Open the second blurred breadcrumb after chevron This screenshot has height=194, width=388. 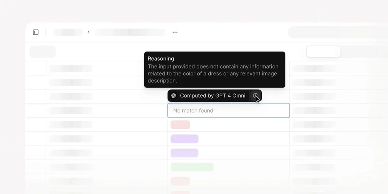[x=130, y=32]
